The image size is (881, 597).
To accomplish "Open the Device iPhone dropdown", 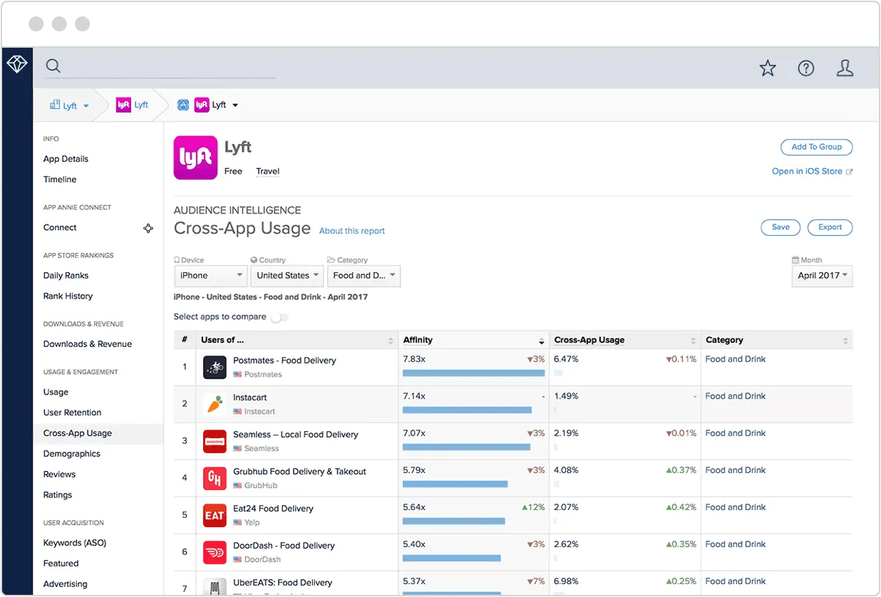I will pyautogui.click(x=210, y=276).
